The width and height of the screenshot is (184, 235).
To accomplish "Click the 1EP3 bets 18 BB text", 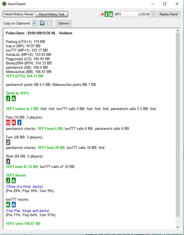I will 51,148.
